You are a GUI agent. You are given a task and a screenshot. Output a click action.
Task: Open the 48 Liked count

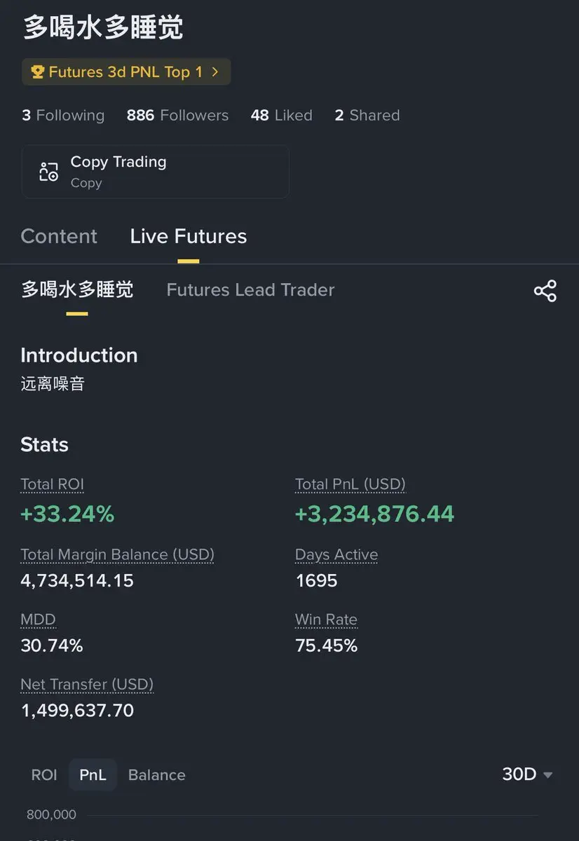(x=281, y=116)
